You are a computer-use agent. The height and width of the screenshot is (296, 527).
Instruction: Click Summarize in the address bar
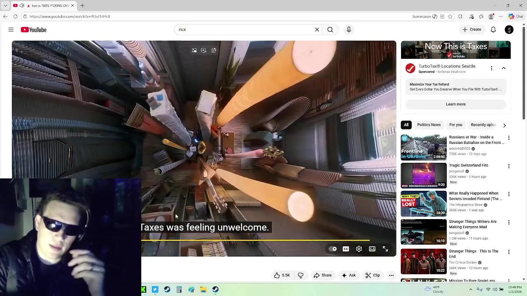[424, 16]
